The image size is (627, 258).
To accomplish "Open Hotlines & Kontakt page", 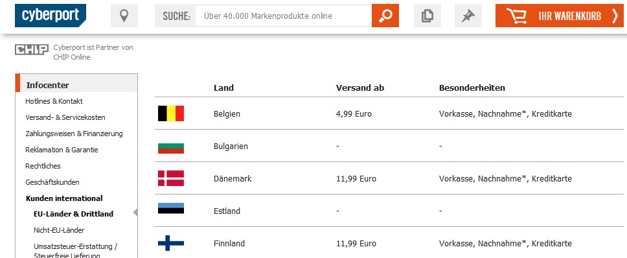I will (54, 101).
